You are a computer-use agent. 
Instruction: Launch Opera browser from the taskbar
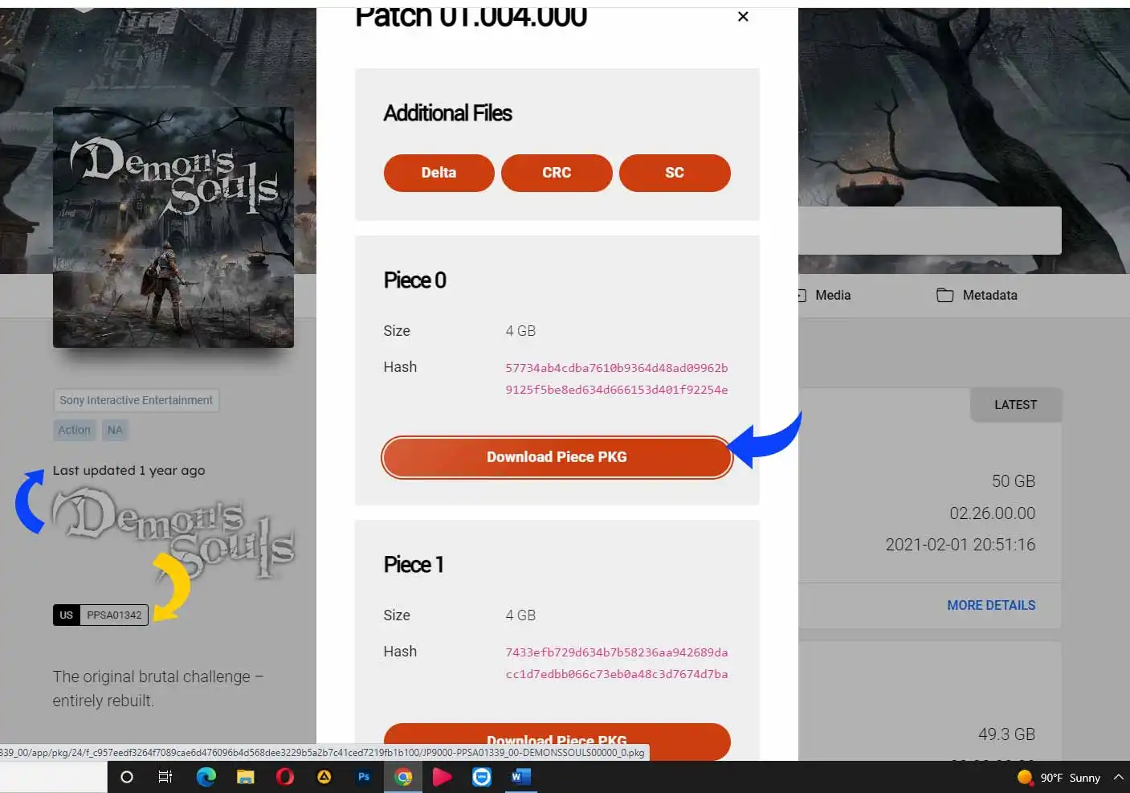[285, 777]
